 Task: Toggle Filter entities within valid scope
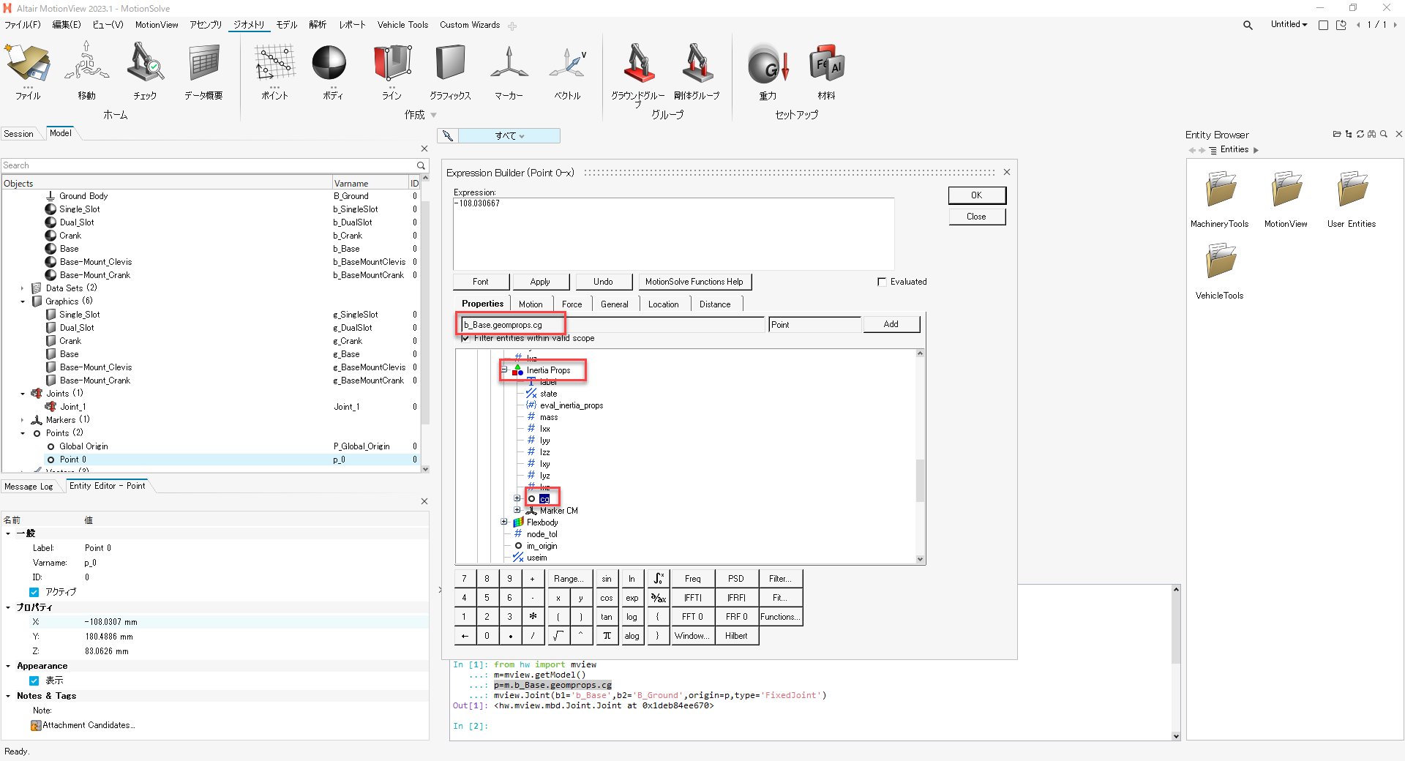click(x=465, y=338)
